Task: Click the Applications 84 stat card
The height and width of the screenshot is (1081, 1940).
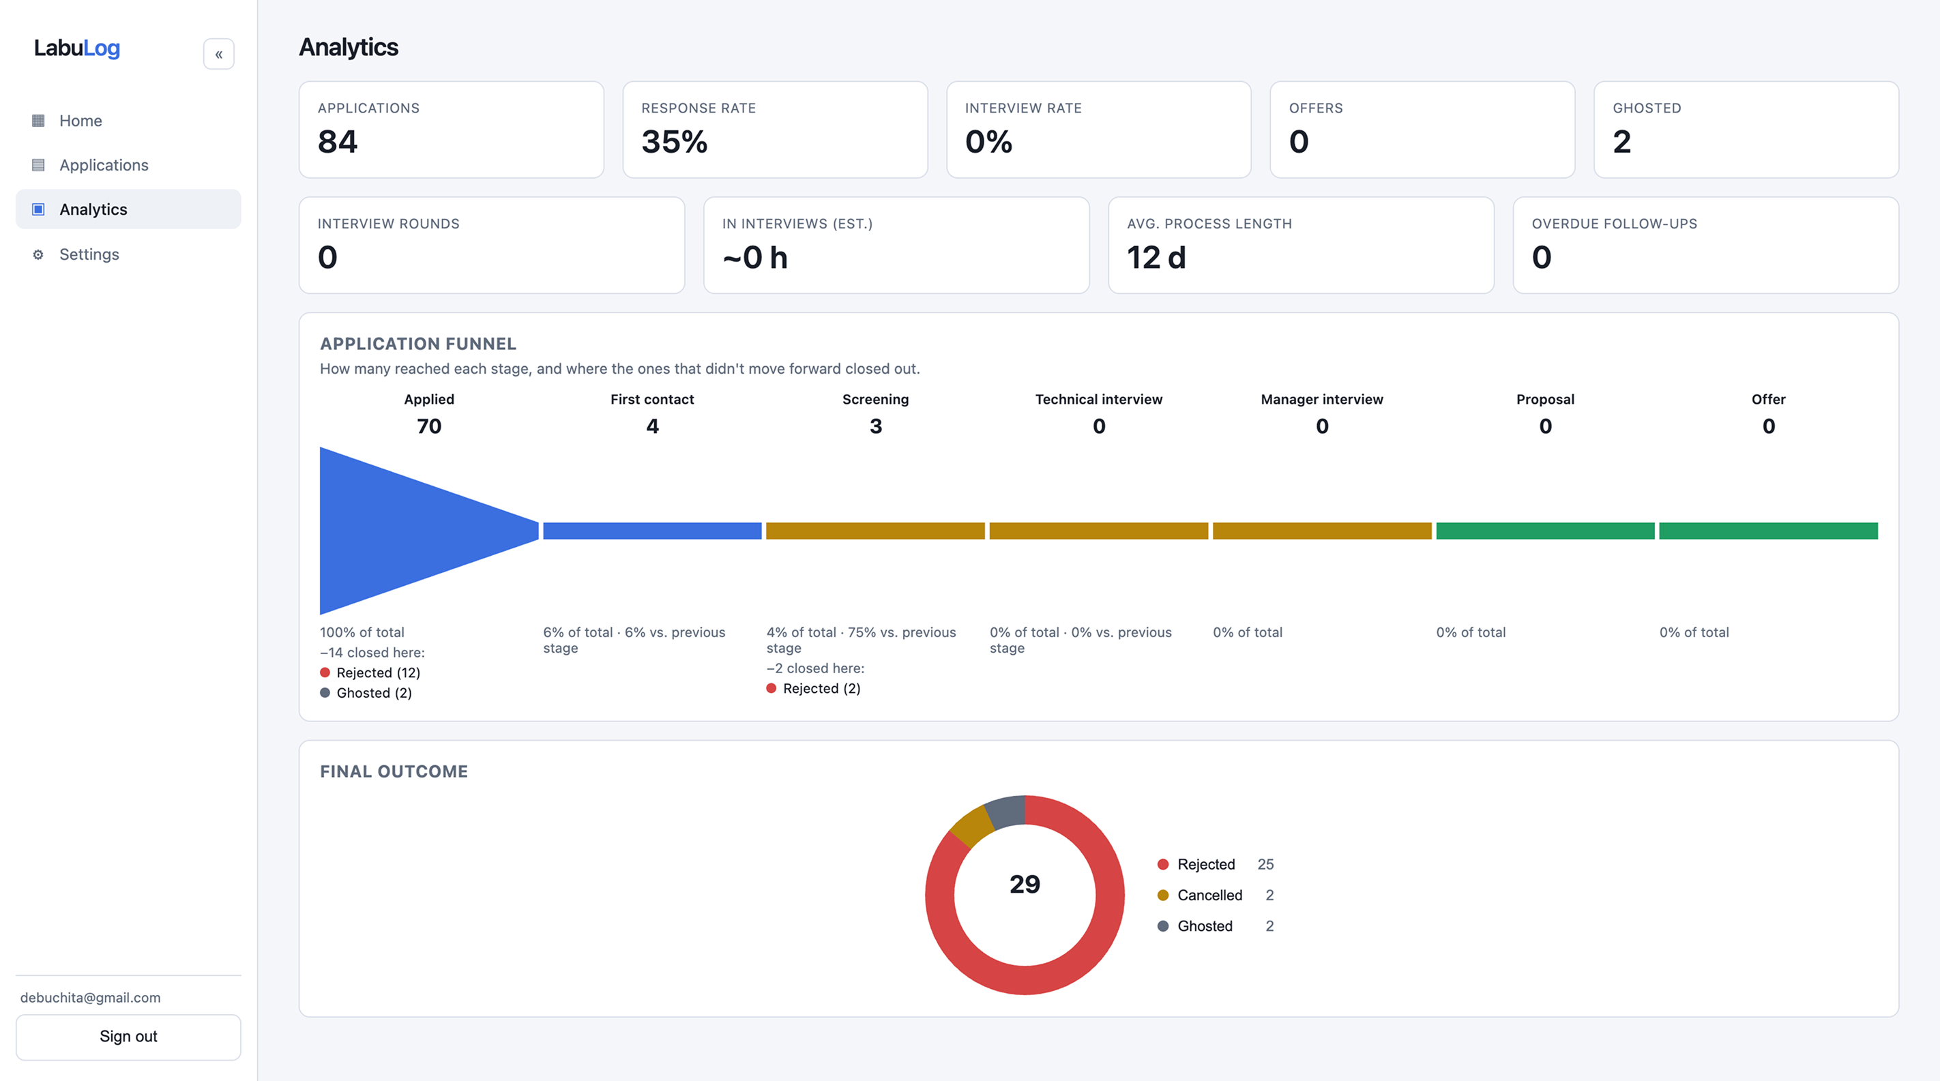Action: (x=451, y=130)
